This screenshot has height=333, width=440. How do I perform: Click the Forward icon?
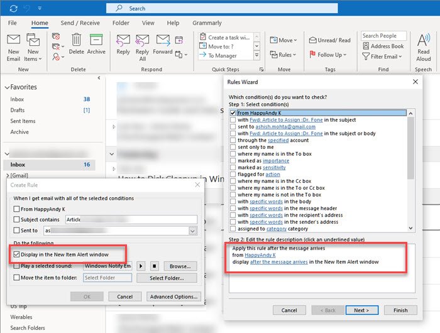tap(163, 40)
